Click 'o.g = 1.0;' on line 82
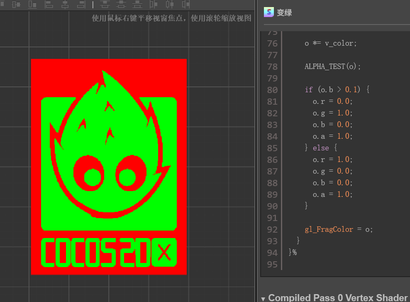This screenshot has height=302, width=410. coord(332,113)
